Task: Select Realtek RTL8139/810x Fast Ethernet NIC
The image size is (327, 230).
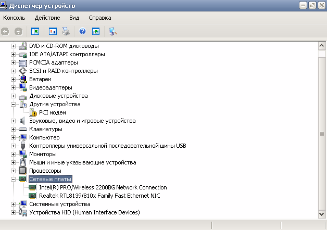Action: (x=99, y=196)
